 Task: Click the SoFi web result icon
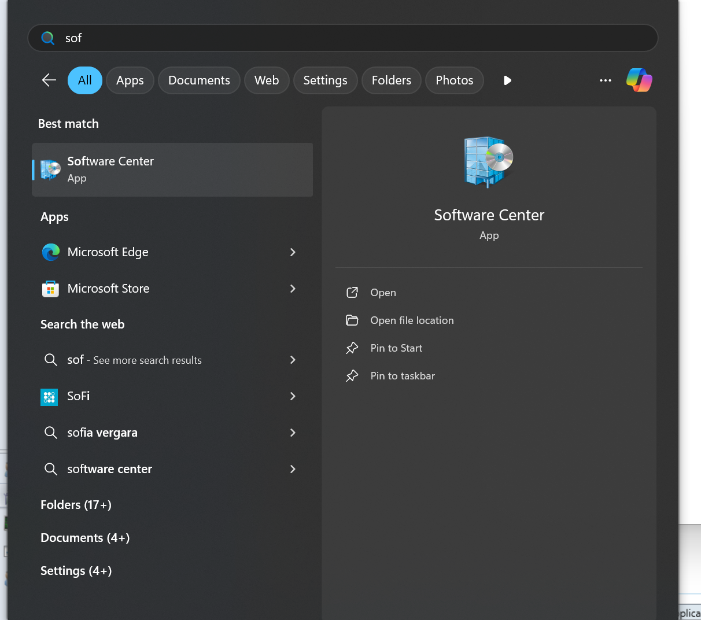coord(50,397)
